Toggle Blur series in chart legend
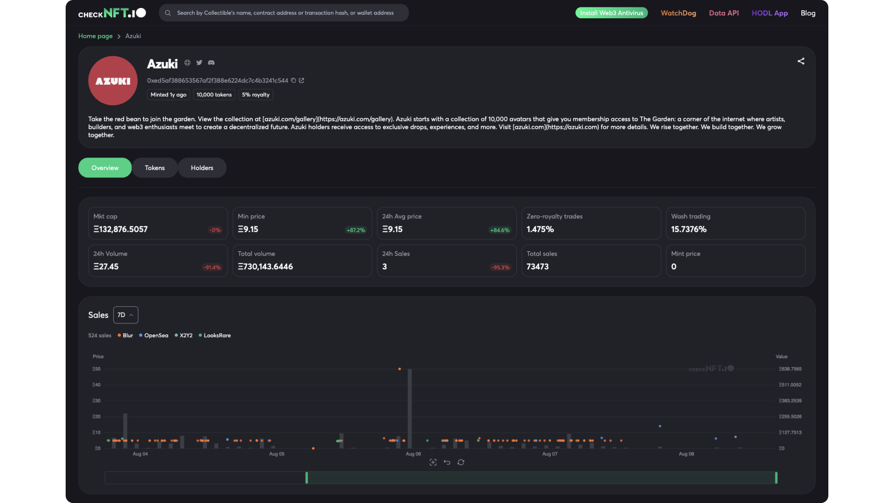894x503 pixels. click(125, 335)
